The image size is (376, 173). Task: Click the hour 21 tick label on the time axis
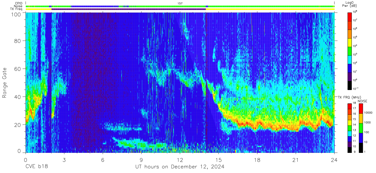click(296, 160)
